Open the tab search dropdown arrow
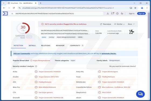This screenshot has height=101, width=151. (x=4, y=3)
